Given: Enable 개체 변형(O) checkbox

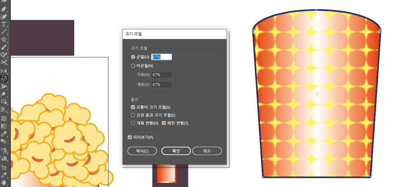Looking at the screenshot, I should (133, 123).
